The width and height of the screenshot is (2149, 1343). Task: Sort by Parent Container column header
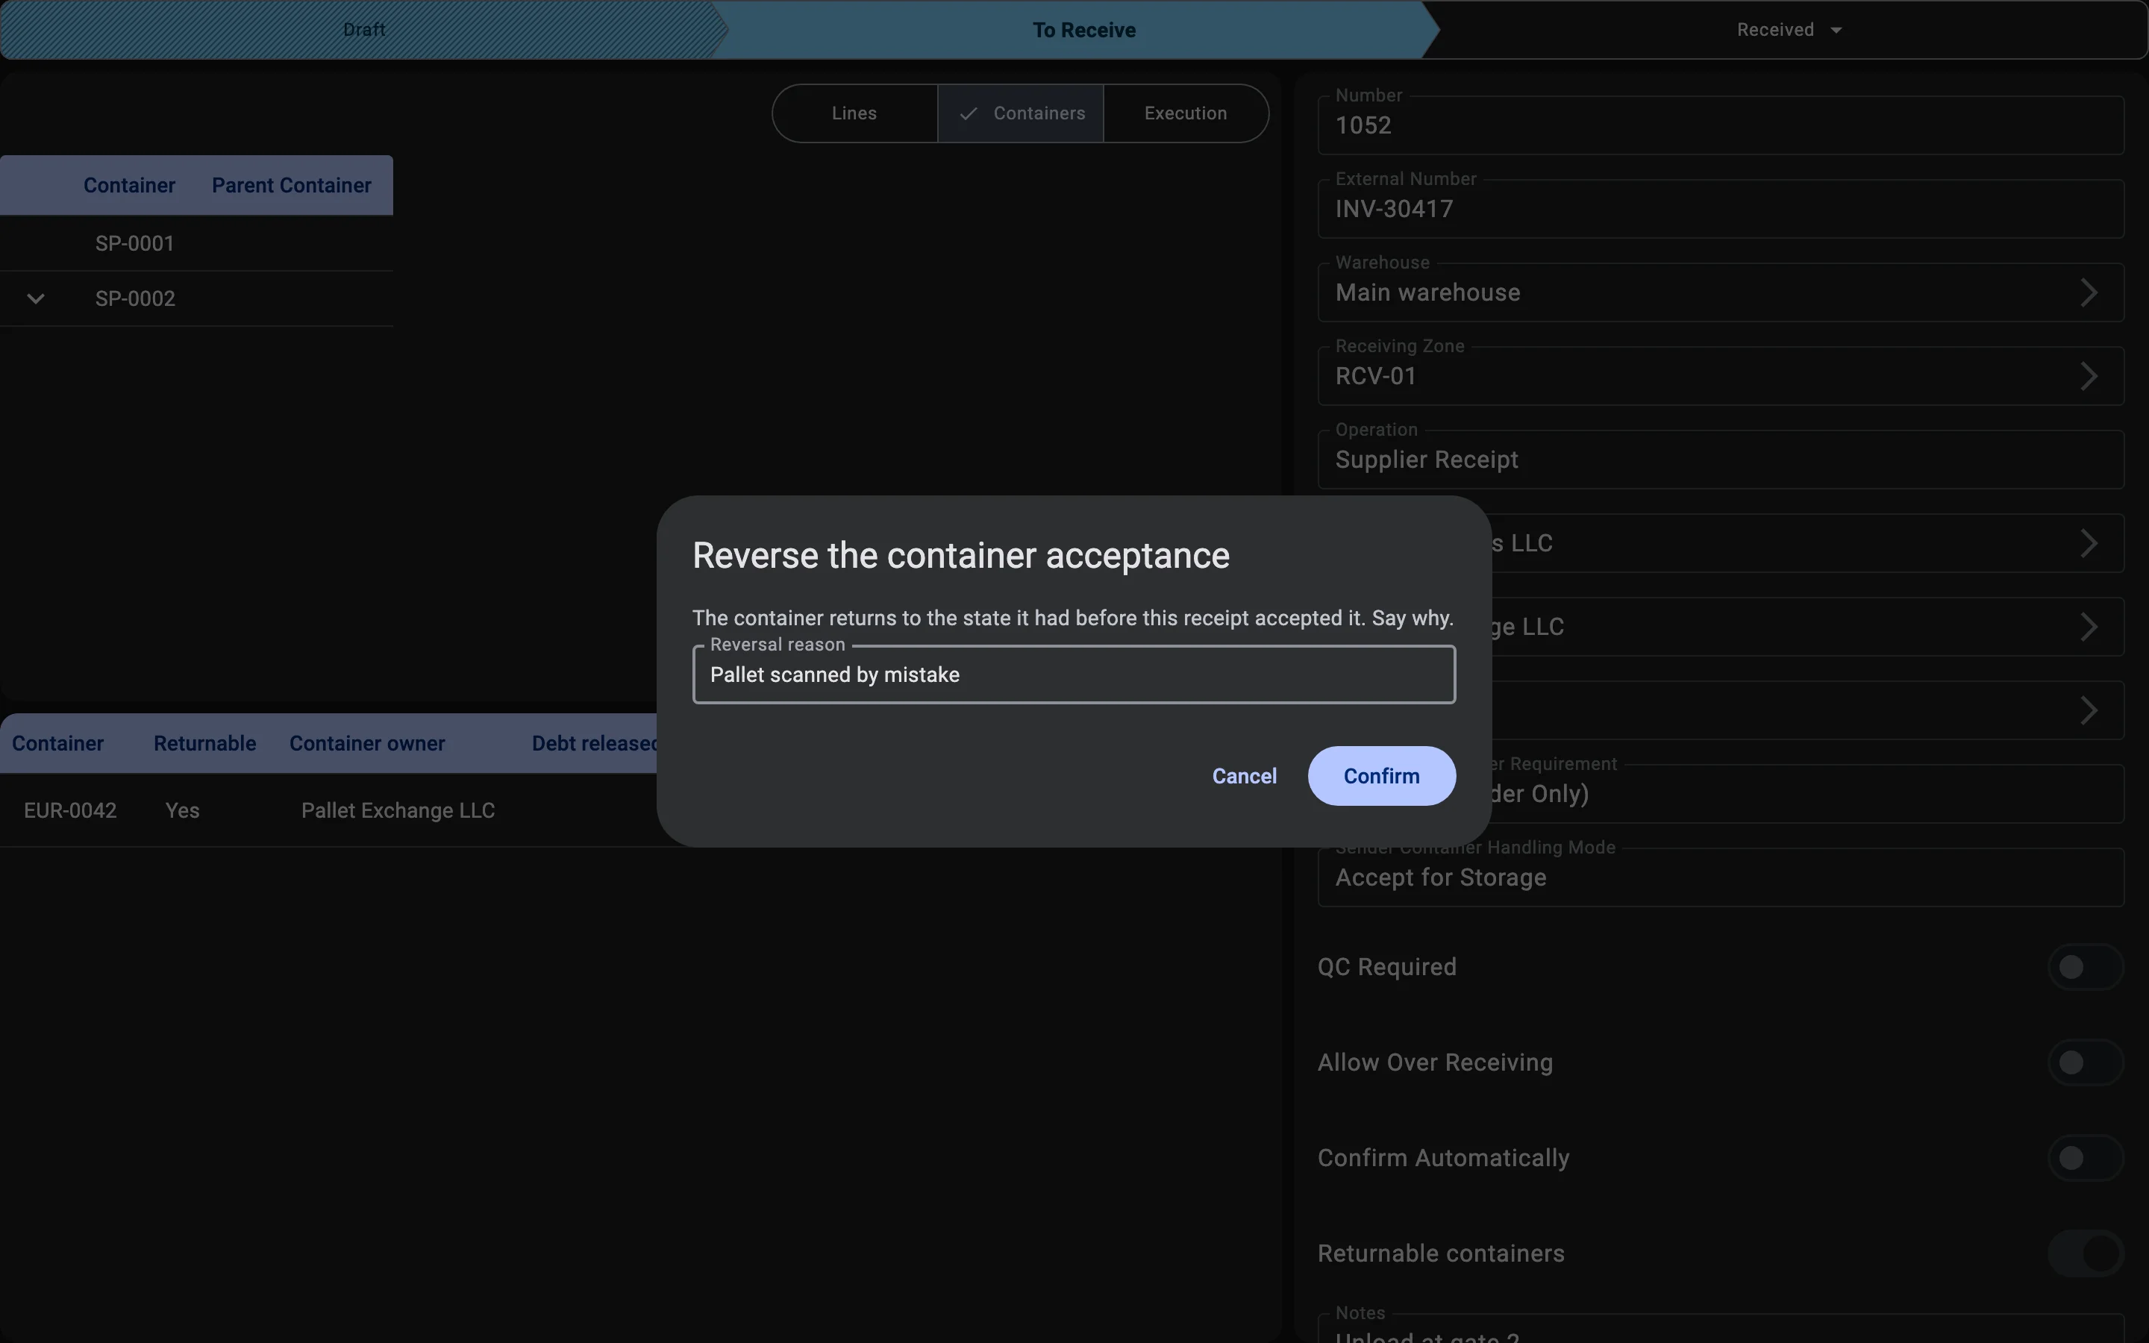[x=291, y=185]
